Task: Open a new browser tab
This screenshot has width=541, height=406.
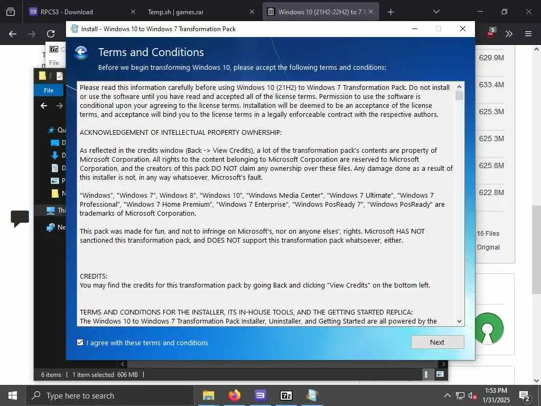Action: [390, 12]
